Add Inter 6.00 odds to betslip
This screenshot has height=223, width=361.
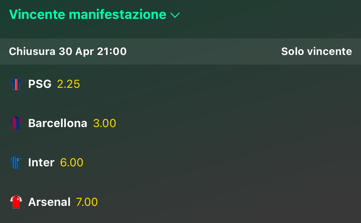[x=72, y=163]
